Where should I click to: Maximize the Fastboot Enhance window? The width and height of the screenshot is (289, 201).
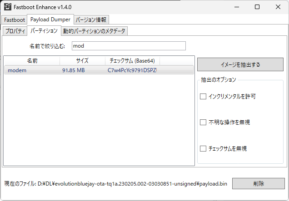point(257,7)
